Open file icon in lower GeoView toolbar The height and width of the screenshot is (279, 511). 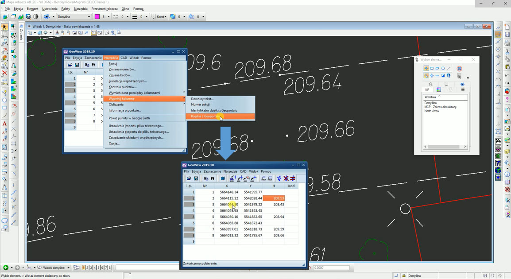[189, 178]
